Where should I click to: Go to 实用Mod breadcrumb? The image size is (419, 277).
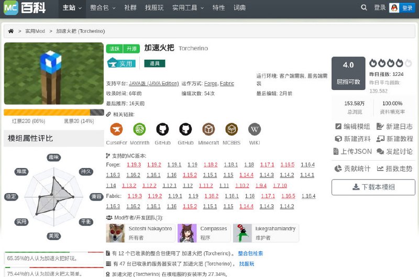pos(35,31)
